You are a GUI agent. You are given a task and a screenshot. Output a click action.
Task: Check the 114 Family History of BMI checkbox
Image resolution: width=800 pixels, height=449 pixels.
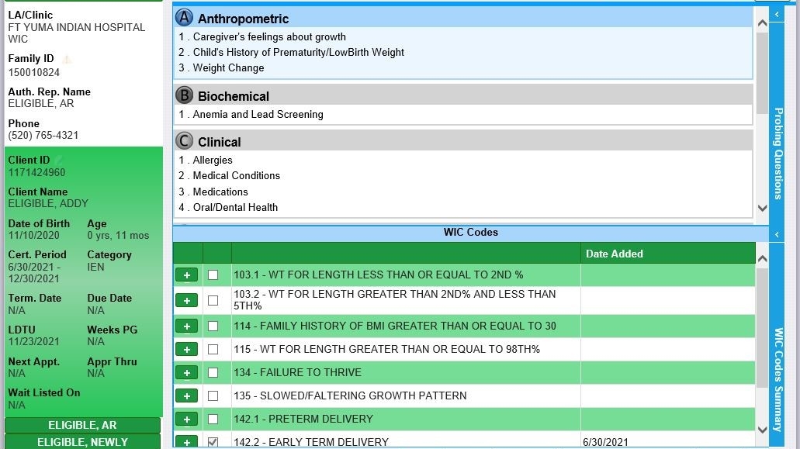click(x=213, y=326)
